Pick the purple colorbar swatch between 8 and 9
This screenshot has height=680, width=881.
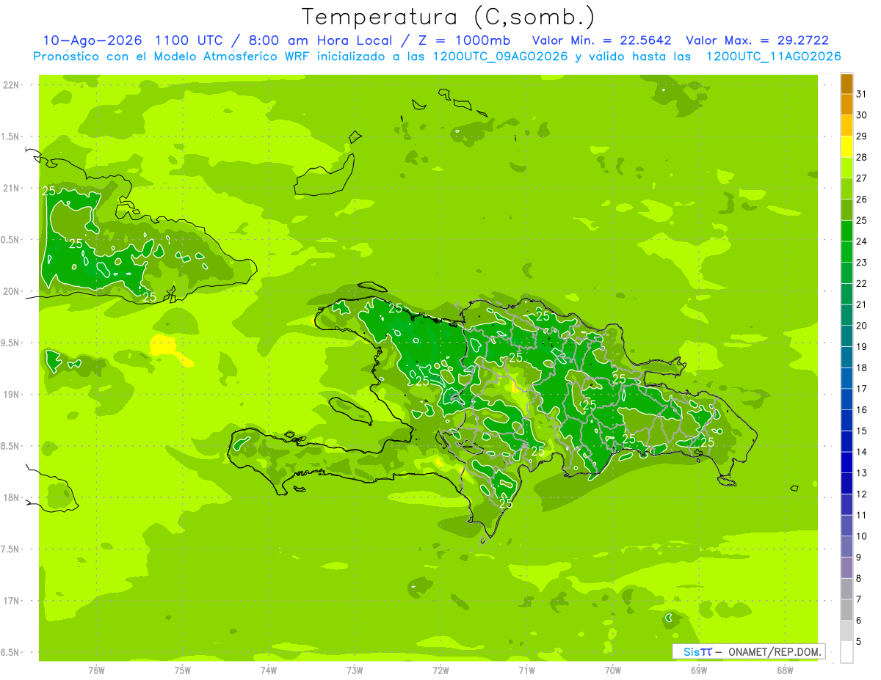click(x=846, y=568)
